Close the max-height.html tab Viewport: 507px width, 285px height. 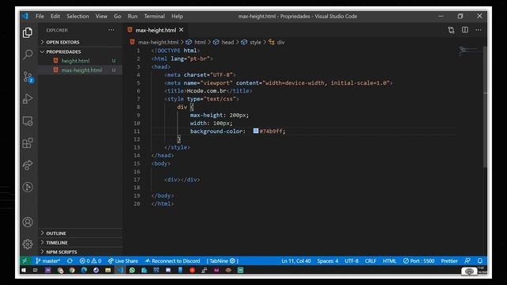point(181,30)
